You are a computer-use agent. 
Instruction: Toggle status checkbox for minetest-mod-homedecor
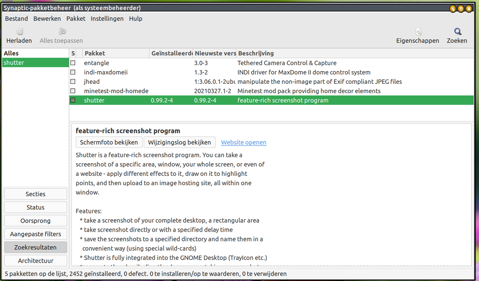coord(73,91)
